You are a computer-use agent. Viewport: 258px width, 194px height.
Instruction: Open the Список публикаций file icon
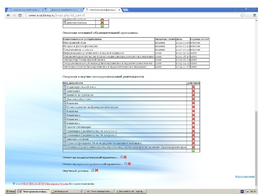pos(65,127)
